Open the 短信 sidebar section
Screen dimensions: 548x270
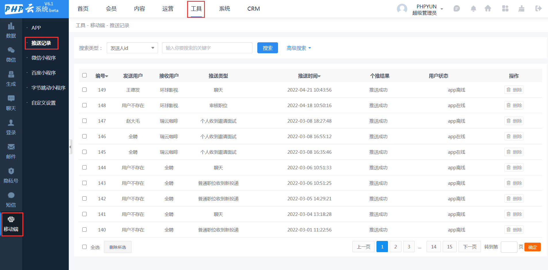click(x=11, y=200)
